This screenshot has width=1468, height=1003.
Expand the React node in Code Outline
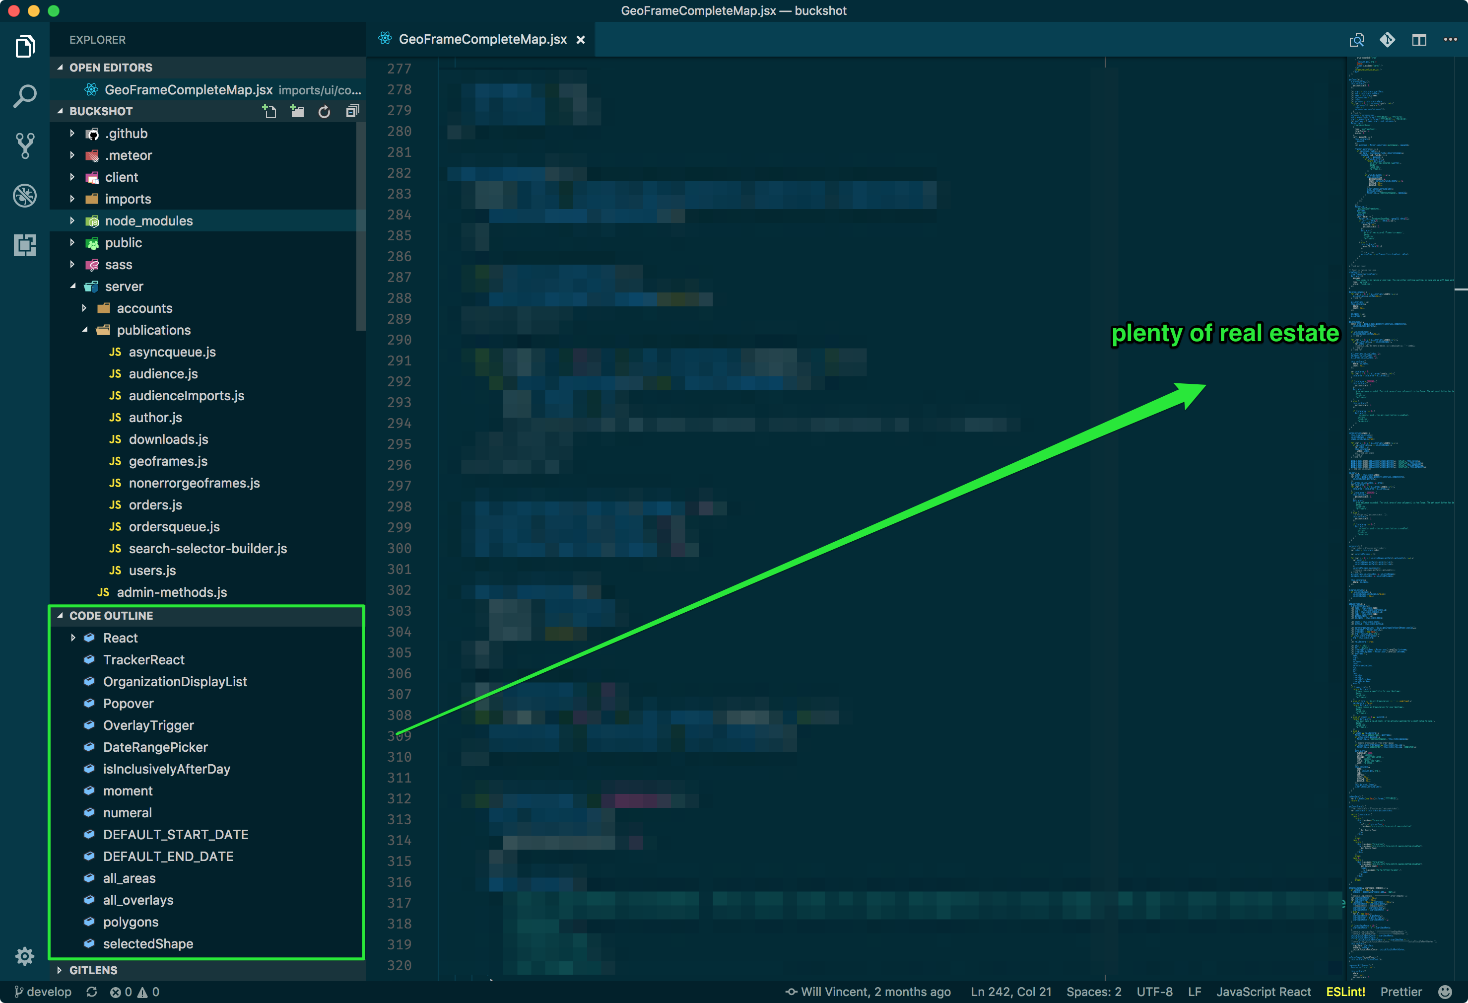point(72,638)
